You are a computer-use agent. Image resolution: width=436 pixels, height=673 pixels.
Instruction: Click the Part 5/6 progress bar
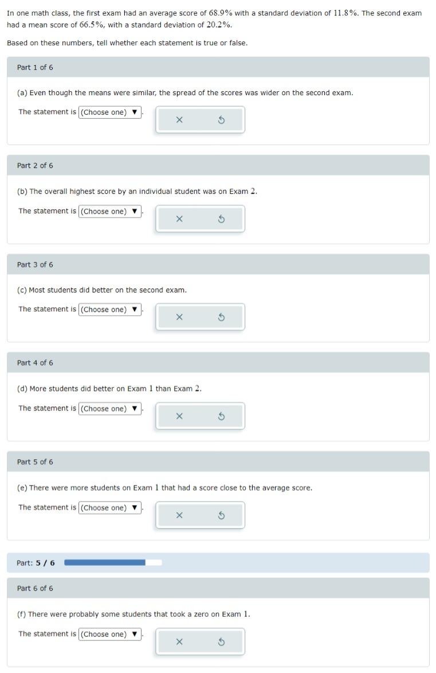[112, 562]
